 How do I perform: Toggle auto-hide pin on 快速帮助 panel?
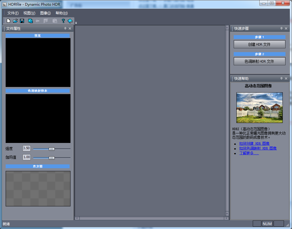click(x=281, y=78)
